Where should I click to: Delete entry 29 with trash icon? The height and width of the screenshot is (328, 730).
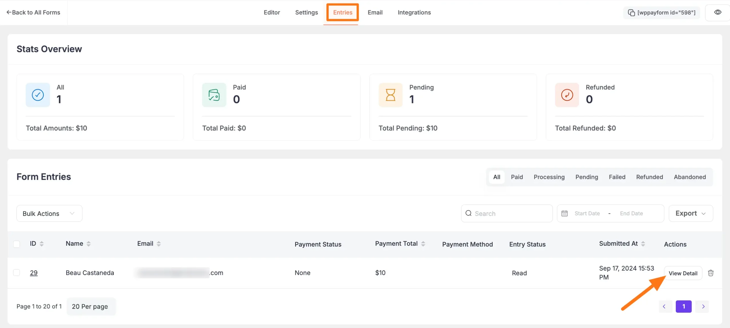click(711, 273)
